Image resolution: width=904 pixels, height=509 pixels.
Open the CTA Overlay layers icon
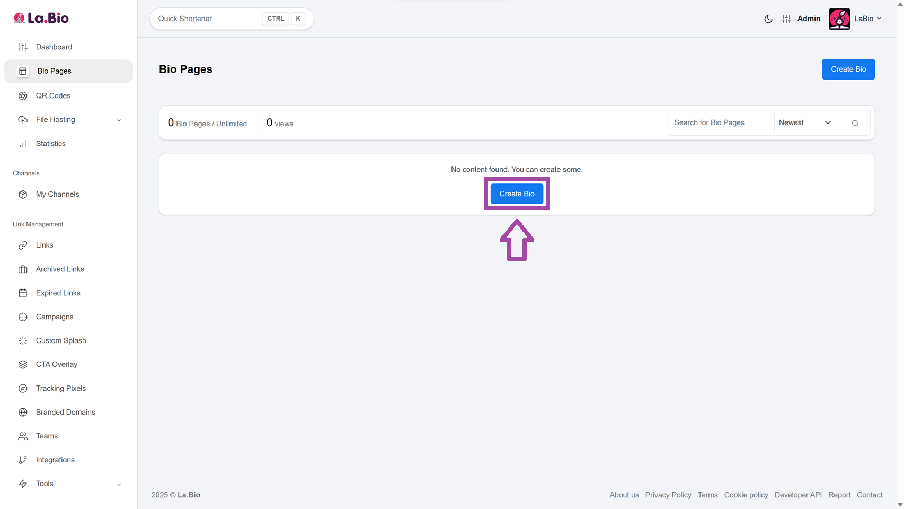(23, 365)
